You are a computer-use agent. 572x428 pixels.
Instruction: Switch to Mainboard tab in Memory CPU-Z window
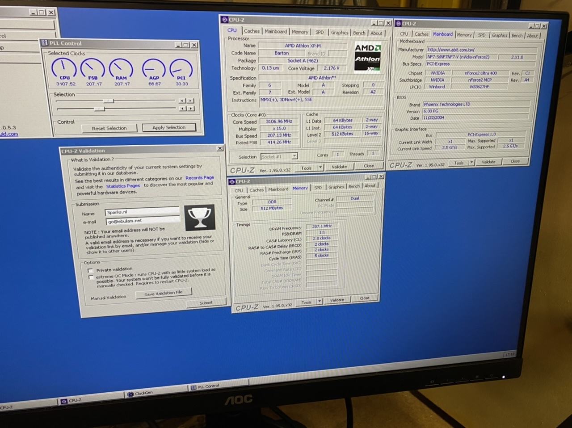coord(278,189)
